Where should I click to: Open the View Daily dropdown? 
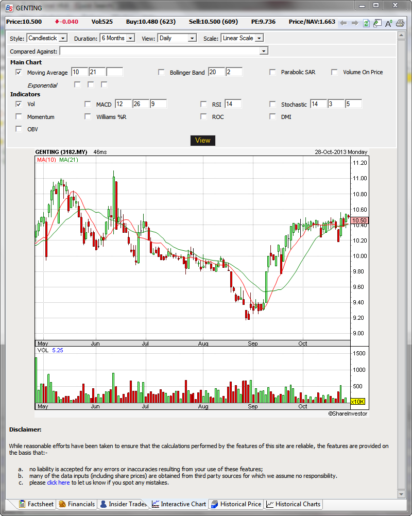[x=177, y=38]
